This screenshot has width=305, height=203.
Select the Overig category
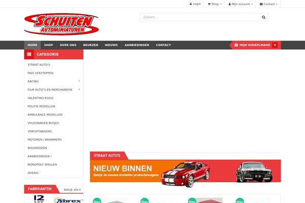tap(33, 173)
